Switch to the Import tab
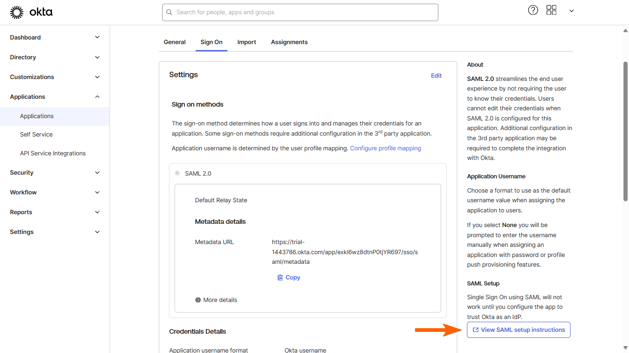The width and height of the screenshot is (629, 353). point(246,42)
